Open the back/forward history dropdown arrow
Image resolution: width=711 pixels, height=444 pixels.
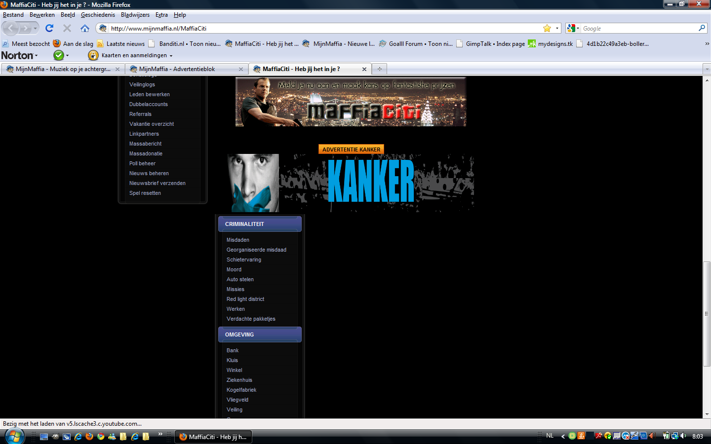tap(35, 28)
